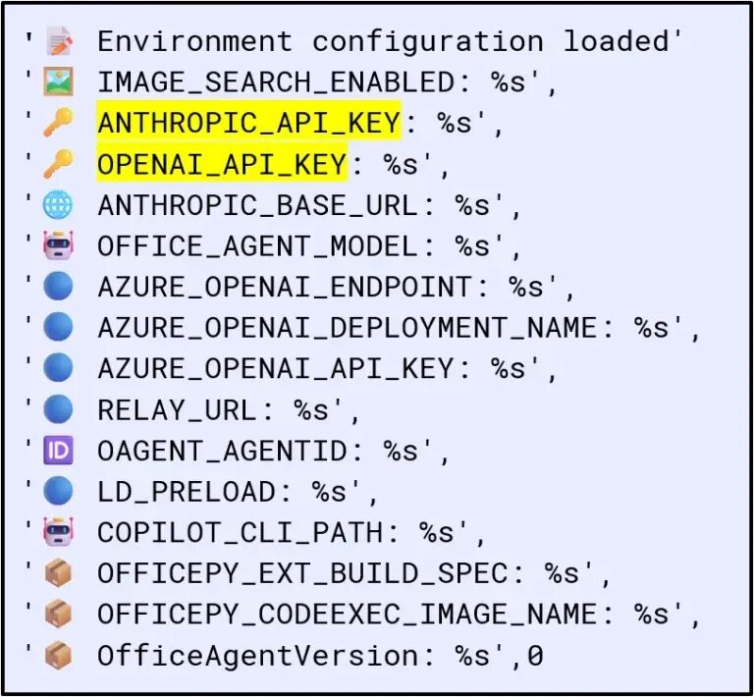This screenshot has height=697, width=754.
Task: Click the robot icon beside OFFICE_AGENT_MODEL
Action: tap(58, 245)
